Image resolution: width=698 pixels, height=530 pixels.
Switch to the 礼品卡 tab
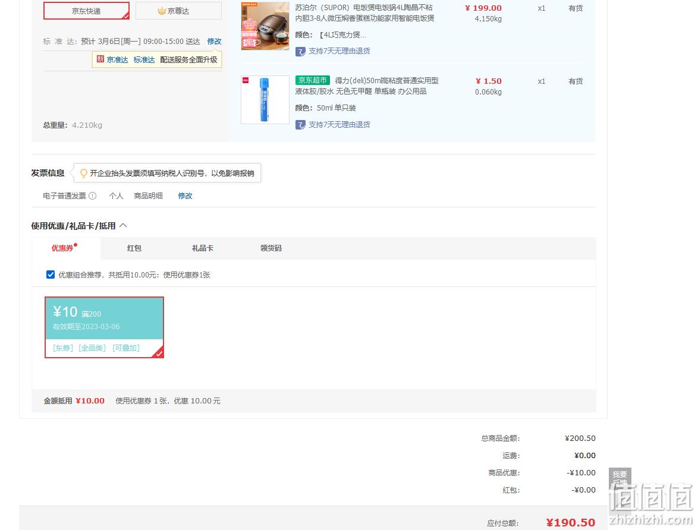point(203,248)
